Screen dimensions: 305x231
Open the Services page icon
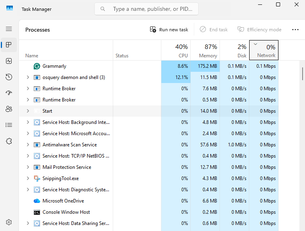[x=9, y=141]
